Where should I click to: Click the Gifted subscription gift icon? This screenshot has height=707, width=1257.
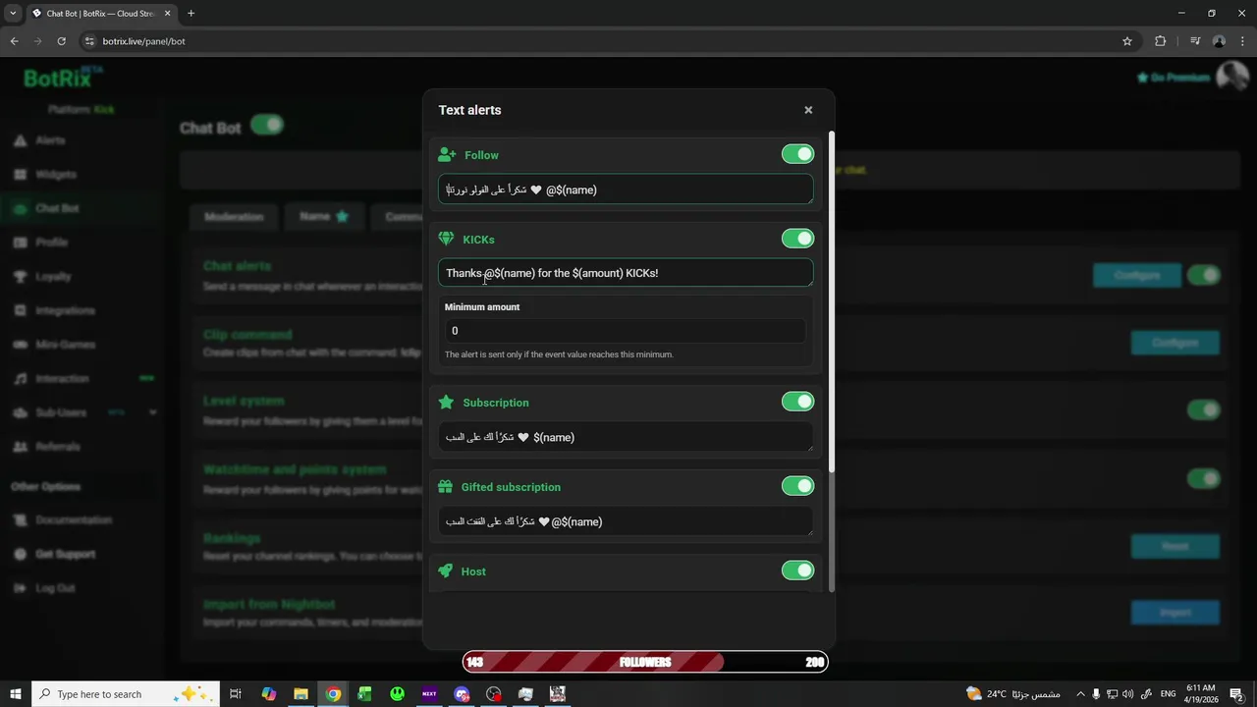coord(445,487)
